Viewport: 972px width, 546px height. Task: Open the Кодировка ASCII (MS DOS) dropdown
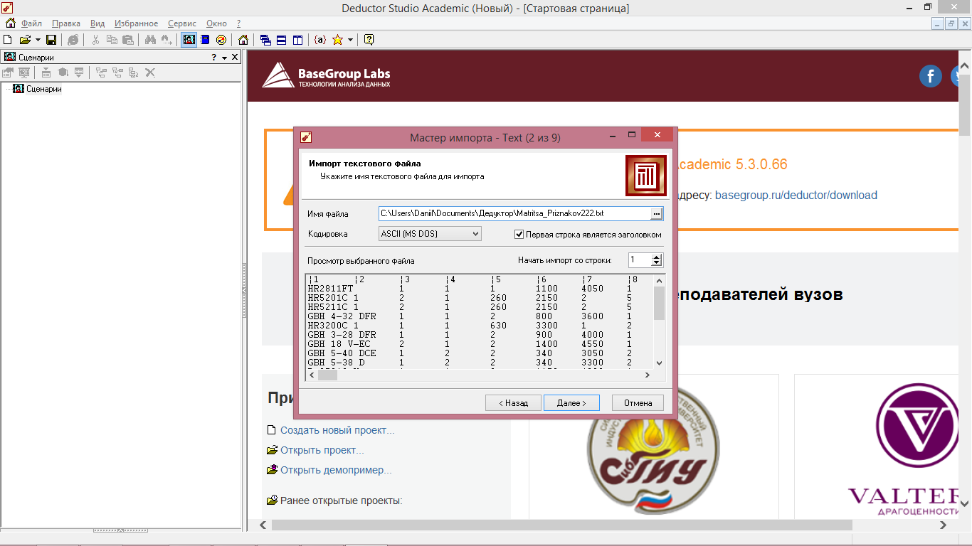click(x=430, y=234)
